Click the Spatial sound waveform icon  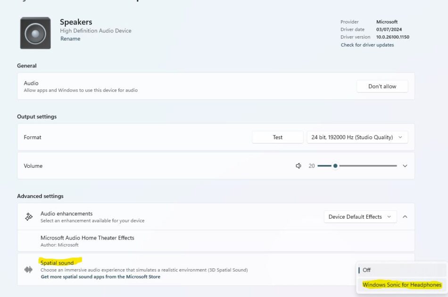[x=28, y=269]
